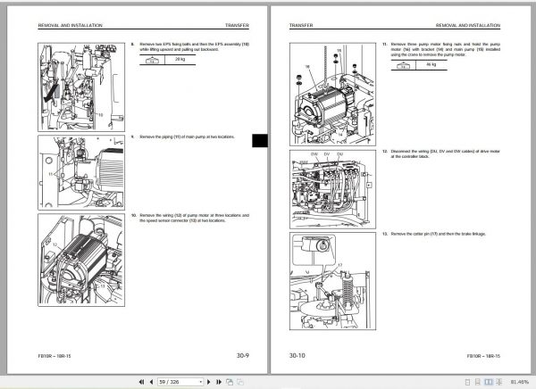Click the black section tab marker
536x389 pixels.
[x=260, y=141]
